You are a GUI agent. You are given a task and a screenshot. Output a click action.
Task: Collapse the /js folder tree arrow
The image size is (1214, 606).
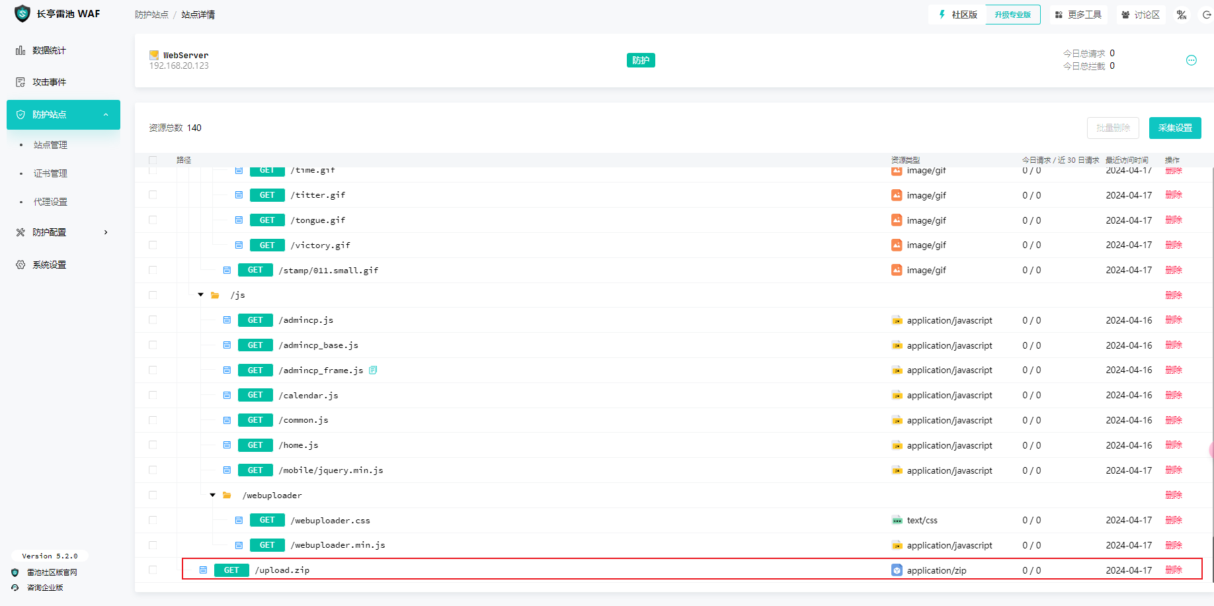pos(201,295)
